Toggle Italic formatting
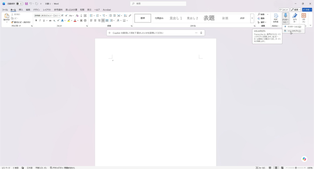Screen dimensions: 314x169 click(x=40, y=21)
